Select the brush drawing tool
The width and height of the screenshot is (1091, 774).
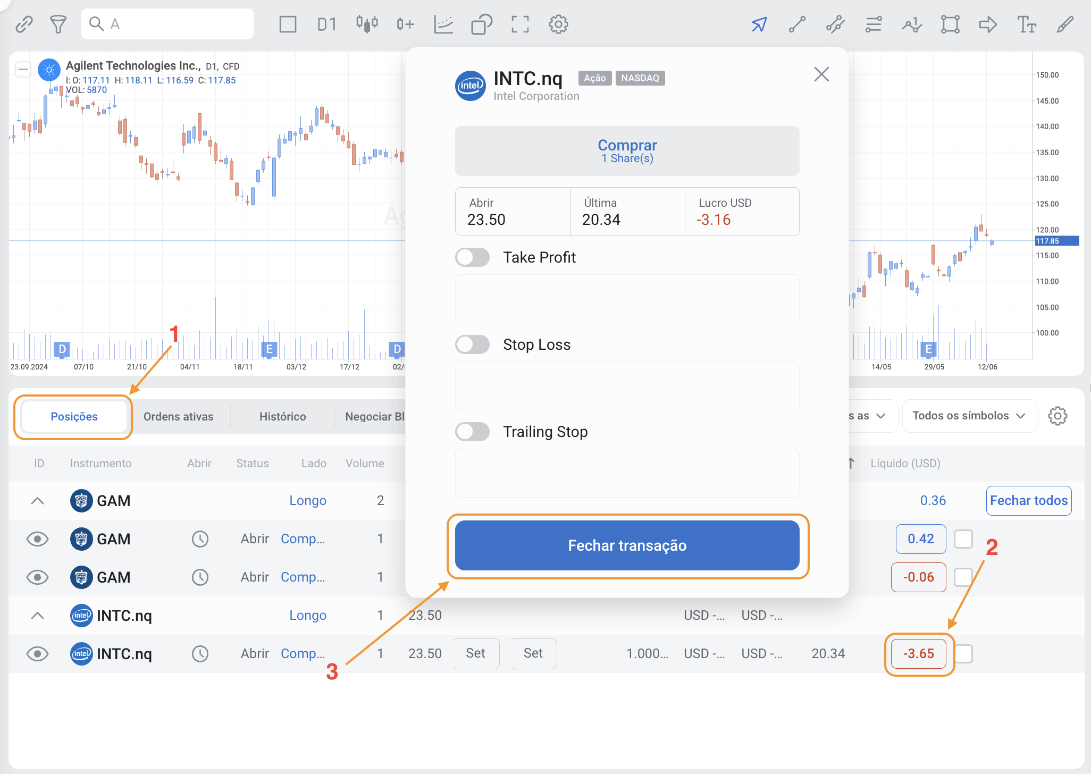(1065, 24)
